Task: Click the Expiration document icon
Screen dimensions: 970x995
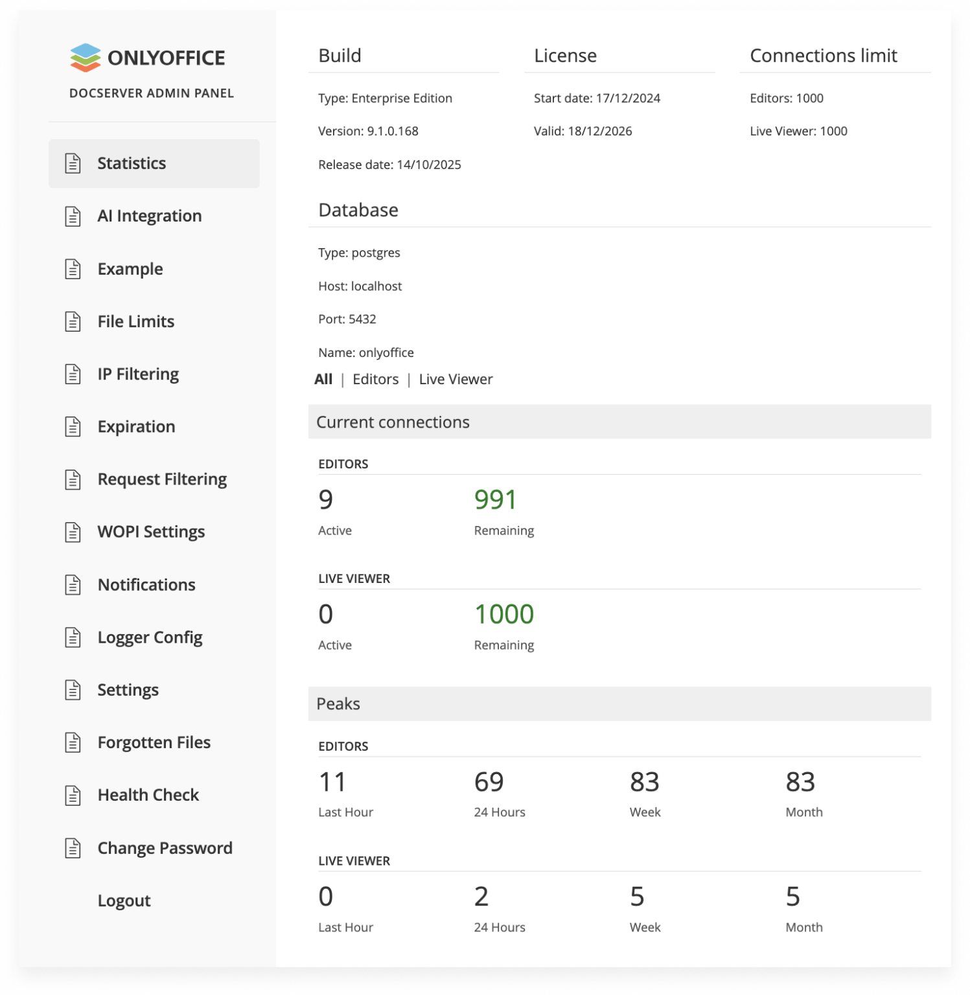Action: pyautogui.click(x=72, y=426)
